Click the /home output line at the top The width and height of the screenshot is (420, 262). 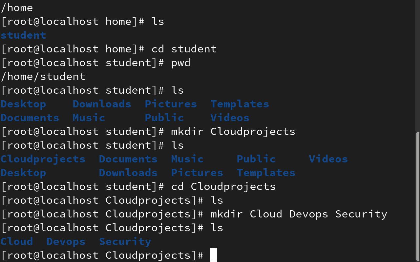(x=17, y=8)
